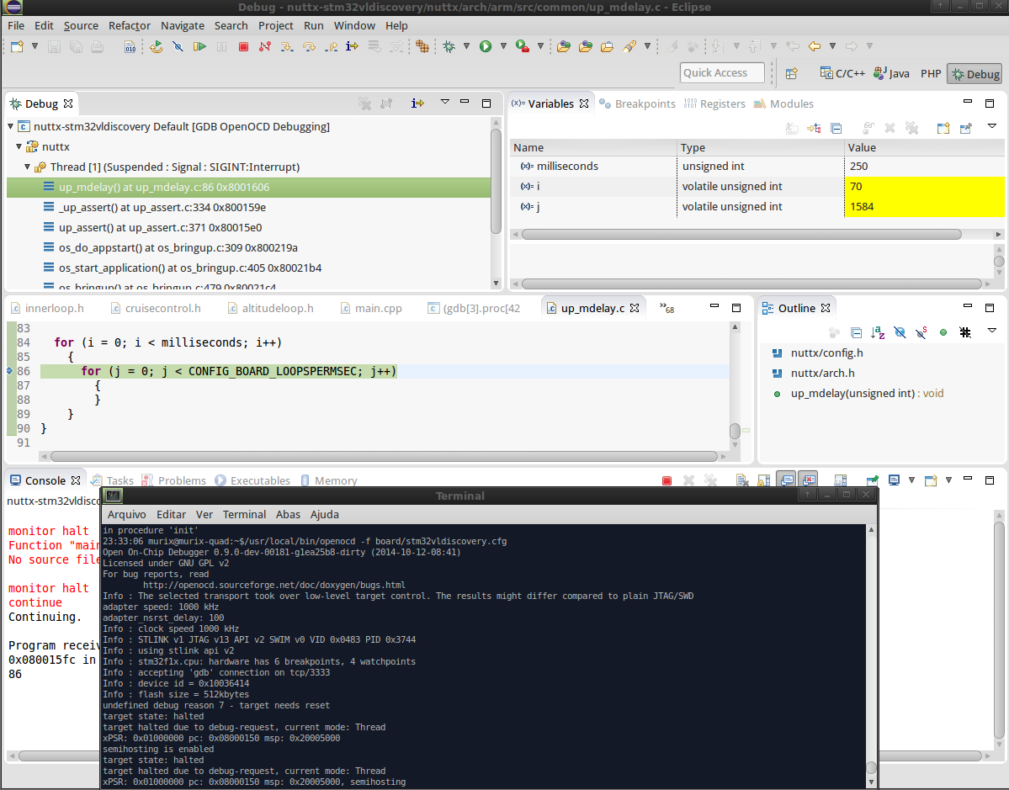Toggle instruction stepping in Debug view toolbar
Image resolution: width=1009 pixels, height=790 pixels.
[x=417, y=103]
